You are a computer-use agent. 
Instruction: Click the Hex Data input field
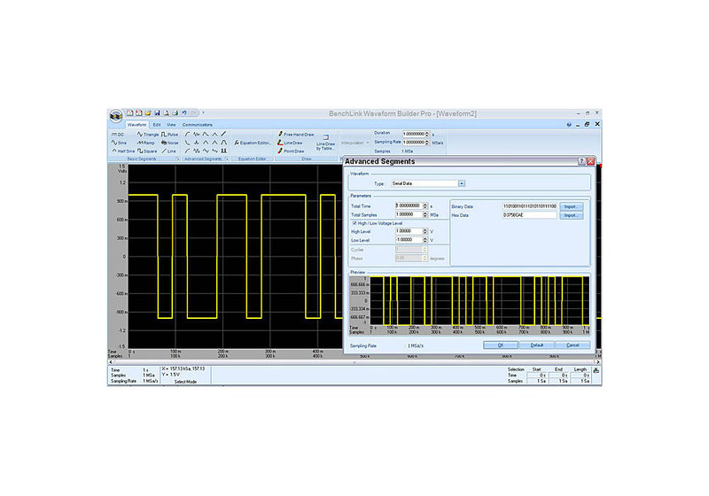point(529,215)
